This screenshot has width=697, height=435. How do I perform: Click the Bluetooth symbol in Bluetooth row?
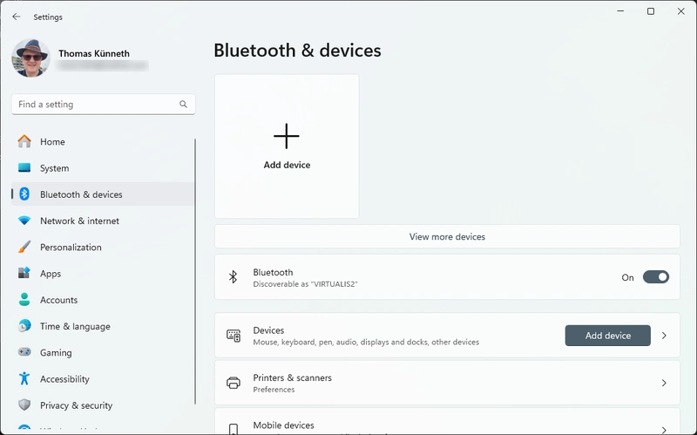coord(233,277)
